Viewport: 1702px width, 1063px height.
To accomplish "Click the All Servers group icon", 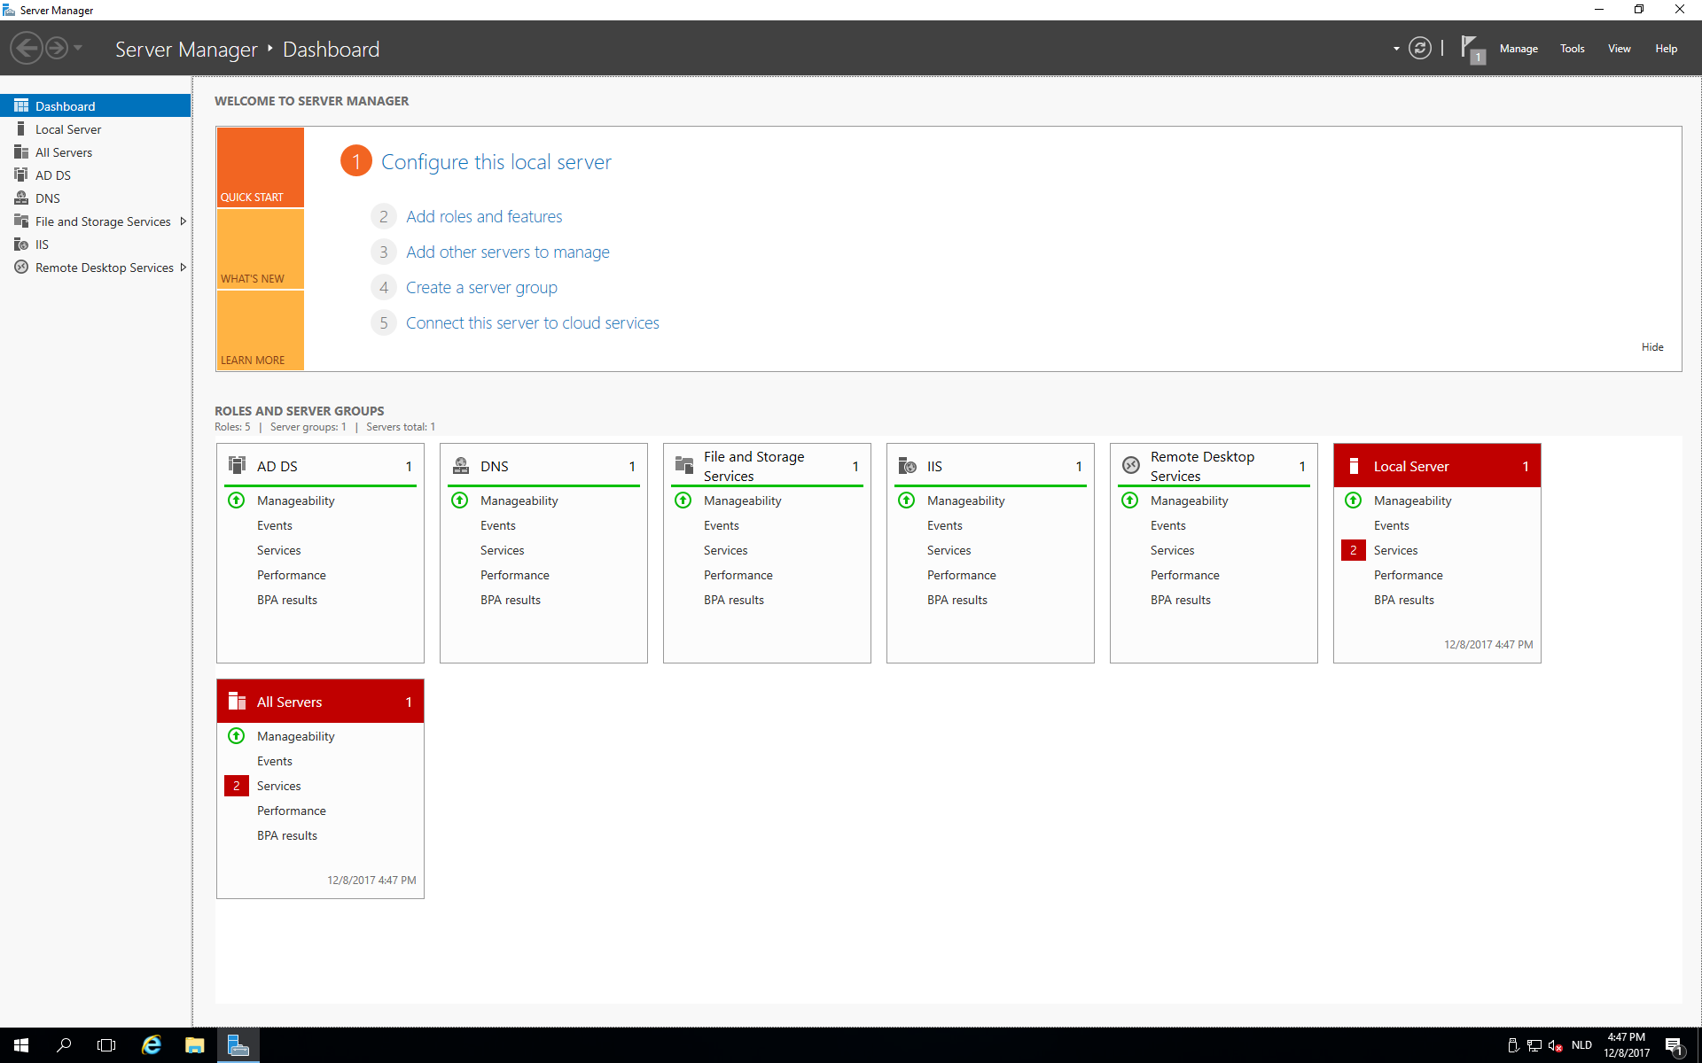I will (235, 701).
